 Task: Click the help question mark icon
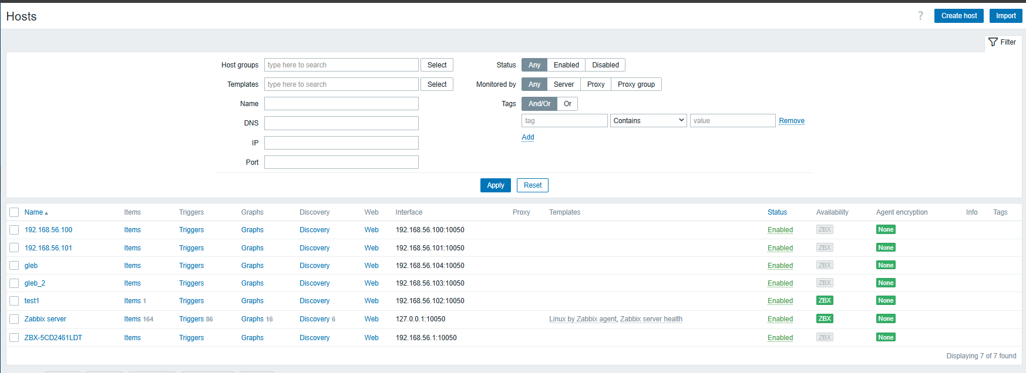920,16
